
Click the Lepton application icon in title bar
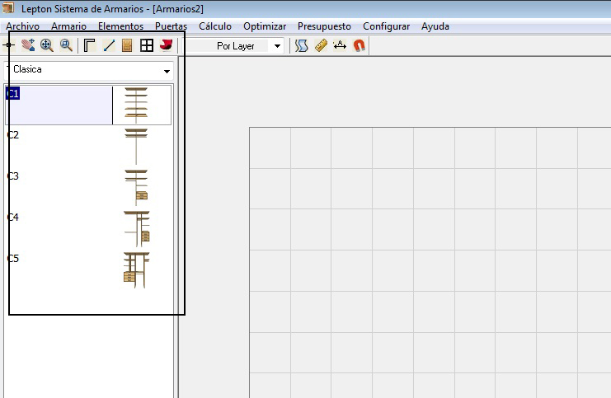point(8,7)
